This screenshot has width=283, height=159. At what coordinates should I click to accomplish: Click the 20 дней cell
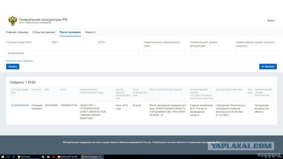[137, 105]
